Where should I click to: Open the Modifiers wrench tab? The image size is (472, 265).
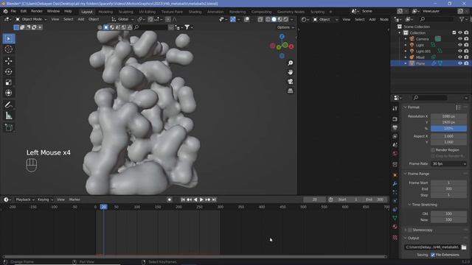[x=395, y=183]
